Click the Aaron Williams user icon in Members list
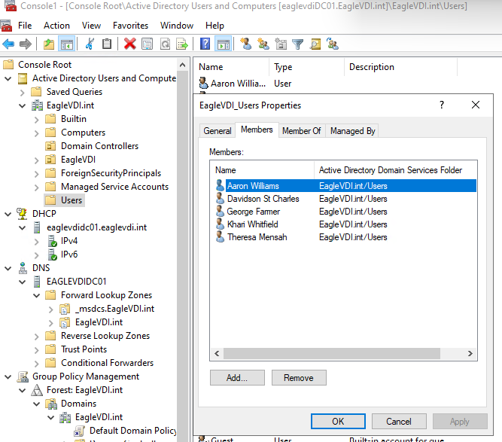502x442 pixels. click(x=220, y=186)
